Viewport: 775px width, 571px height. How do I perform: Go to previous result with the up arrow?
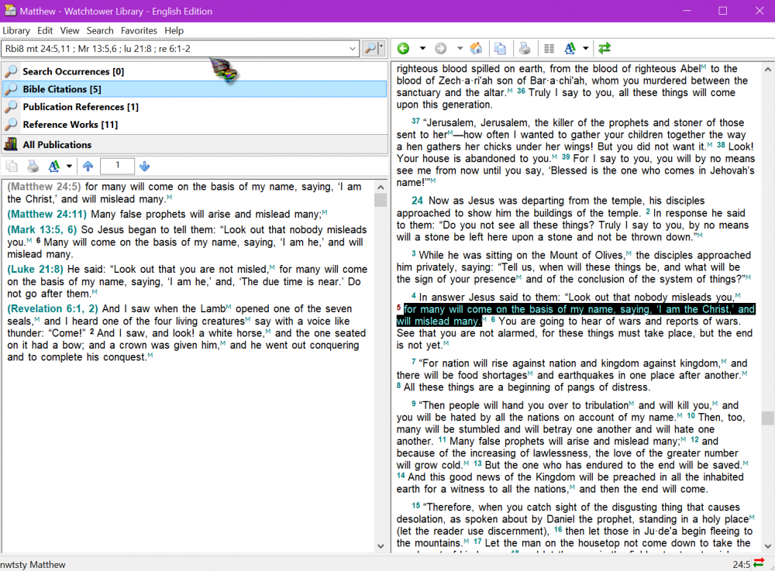[x=88, y=167]
